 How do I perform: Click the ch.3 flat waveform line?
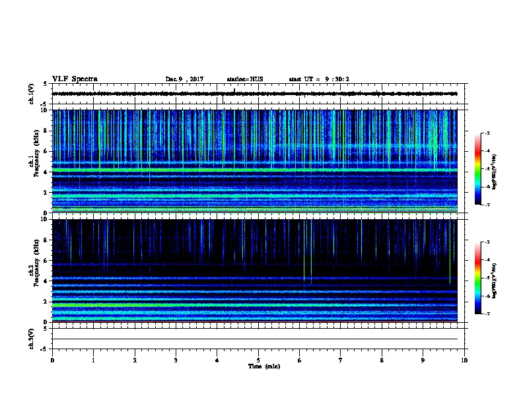click(255, 339)
